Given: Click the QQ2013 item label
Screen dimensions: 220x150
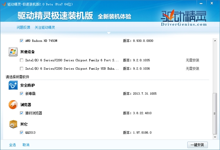Looking at the screenshot, I should point(30,132).
